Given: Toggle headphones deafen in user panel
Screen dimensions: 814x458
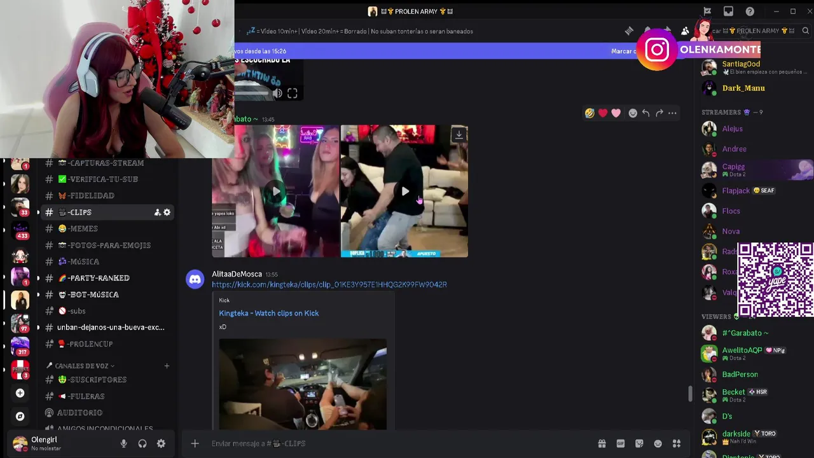Looking at the screenshot, I should 142,443.
